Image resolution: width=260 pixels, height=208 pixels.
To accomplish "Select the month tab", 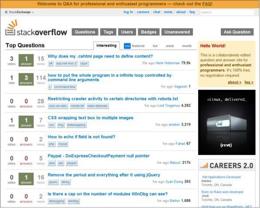I will point(187,46).
